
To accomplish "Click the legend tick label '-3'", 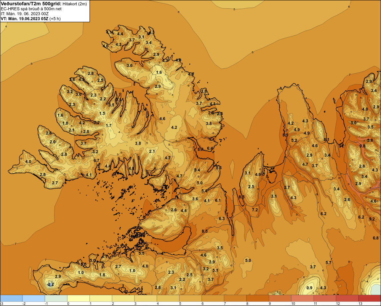I will [2, 304].
